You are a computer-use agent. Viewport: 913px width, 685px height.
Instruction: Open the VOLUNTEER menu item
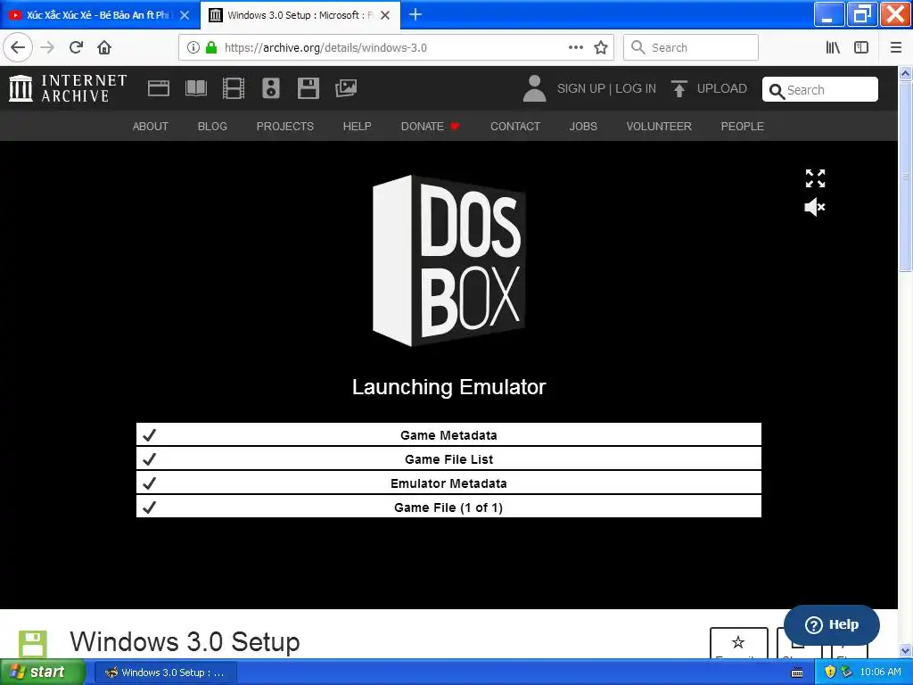pyautogui.click(x=659, y=126)
